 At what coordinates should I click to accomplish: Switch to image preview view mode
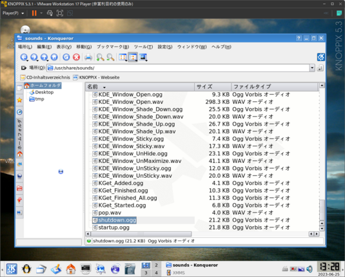143,57
